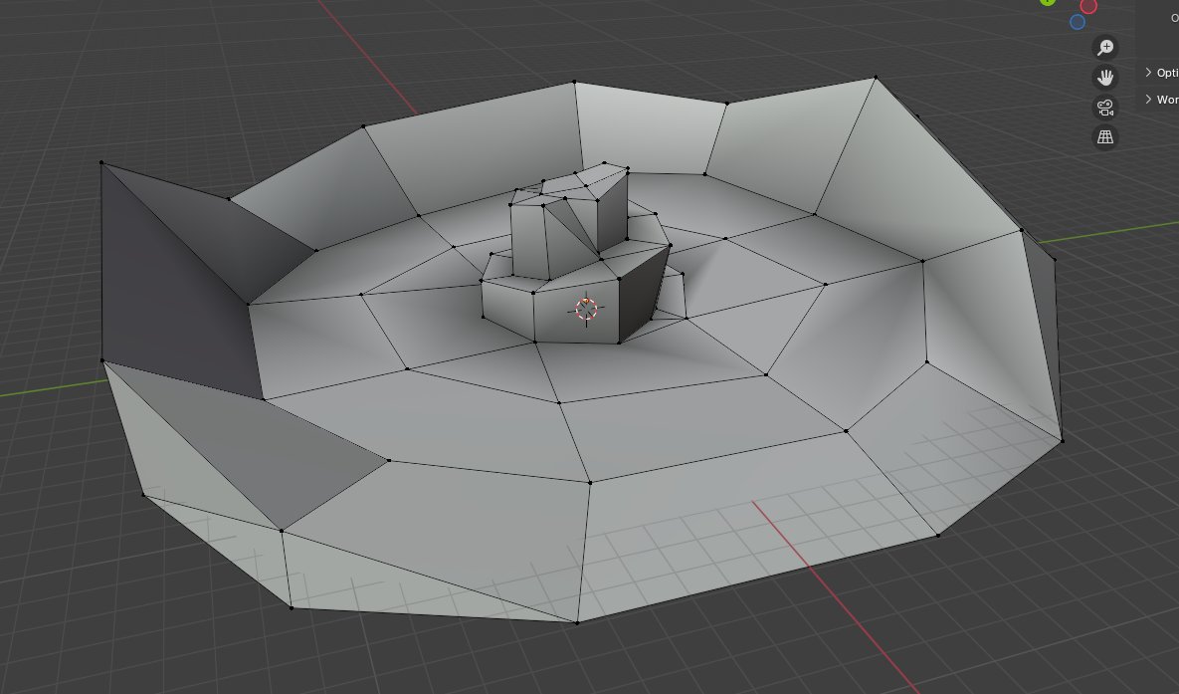Viewport: 1179px width, 694px height.
Task: Expand the Workspace panel chevron
Action: tap(1148, 100)
